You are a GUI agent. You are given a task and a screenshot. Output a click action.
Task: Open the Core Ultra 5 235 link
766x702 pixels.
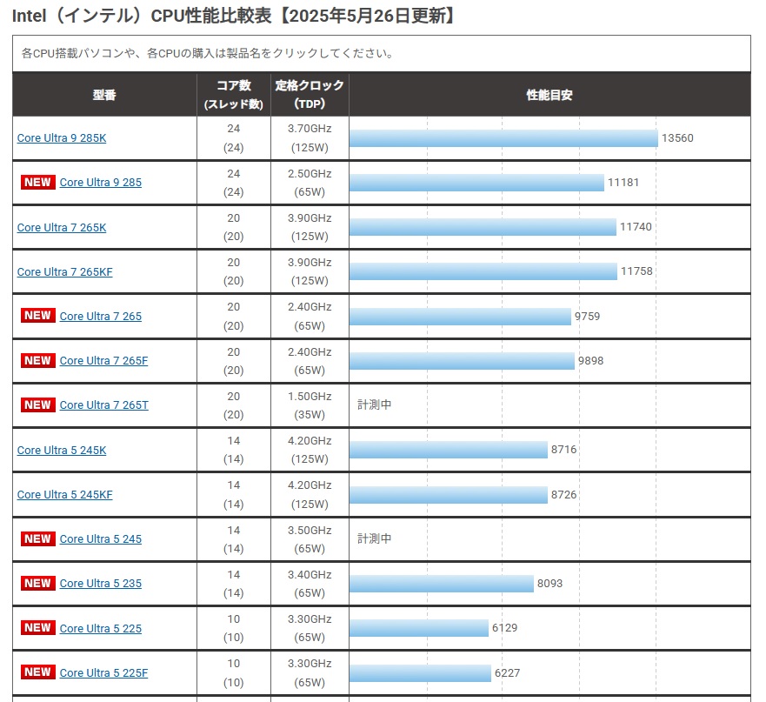coord(101,584)
